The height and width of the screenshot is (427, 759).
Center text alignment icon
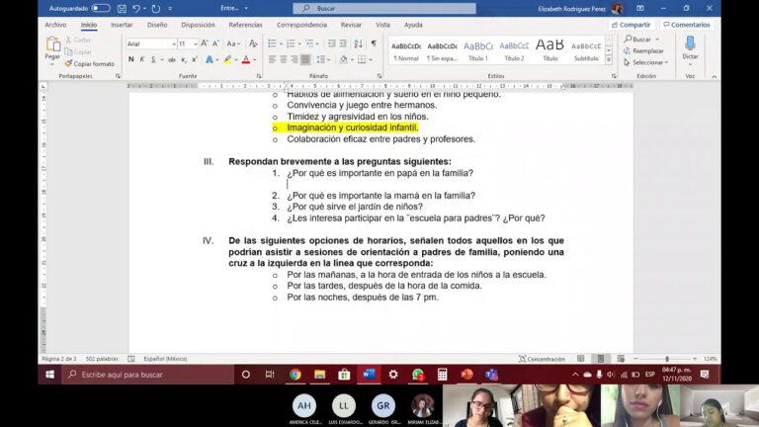click(x=284, y=59)
